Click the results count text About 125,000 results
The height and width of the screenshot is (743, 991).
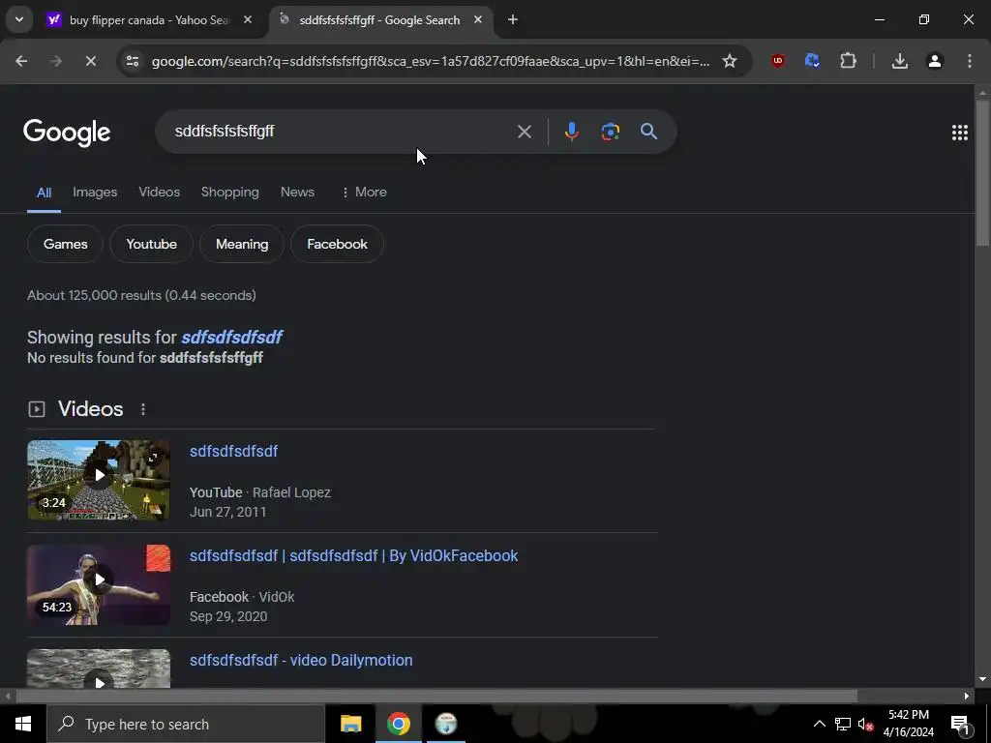point(141,296)
